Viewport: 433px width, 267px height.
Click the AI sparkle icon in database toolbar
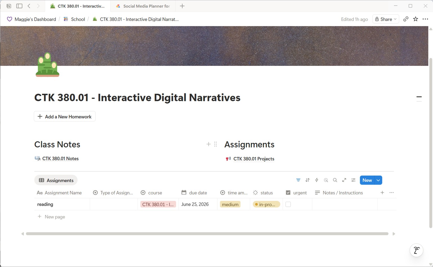click(326, 180)
